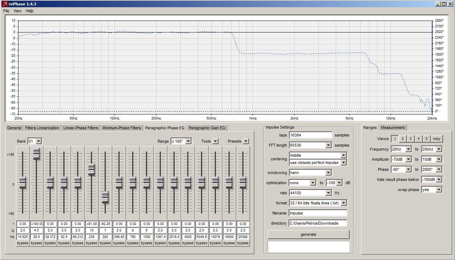Change the wrap phase dropdown
Screen dimensions: 455x260
tap(439, 190)
